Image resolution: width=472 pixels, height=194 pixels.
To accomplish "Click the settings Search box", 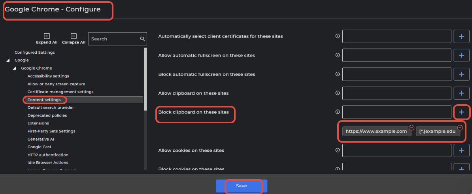I will pos(114,39).
